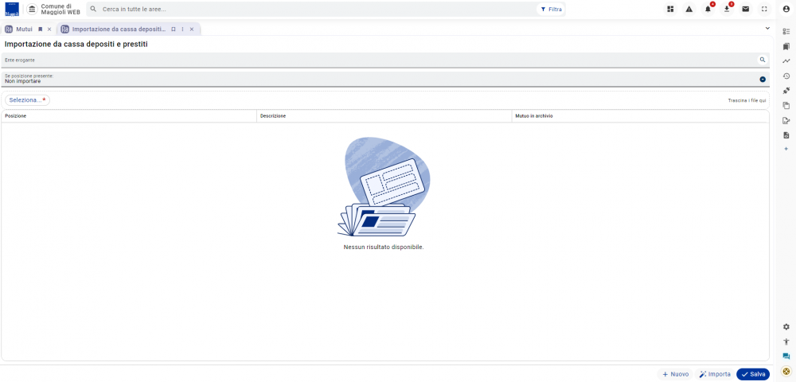Screen dimensions: 796x382
Task: Open the bookmarks icon in right sidebar
Action: (786, 46)
